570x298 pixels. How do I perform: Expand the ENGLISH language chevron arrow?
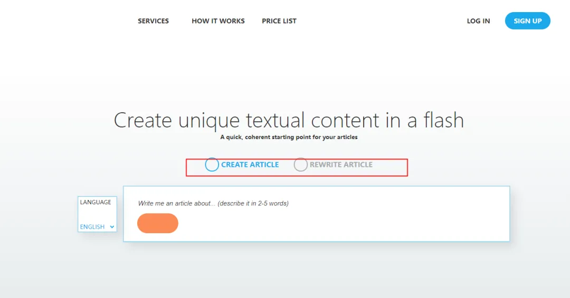(111, 227)
